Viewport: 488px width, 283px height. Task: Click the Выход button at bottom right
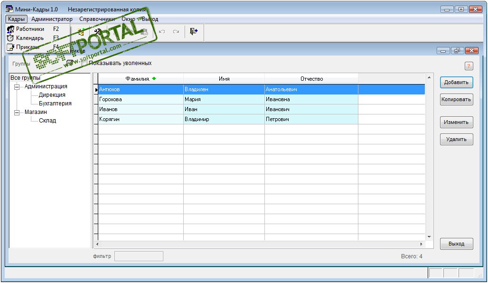pyautogui.click(x=456, y=244)
